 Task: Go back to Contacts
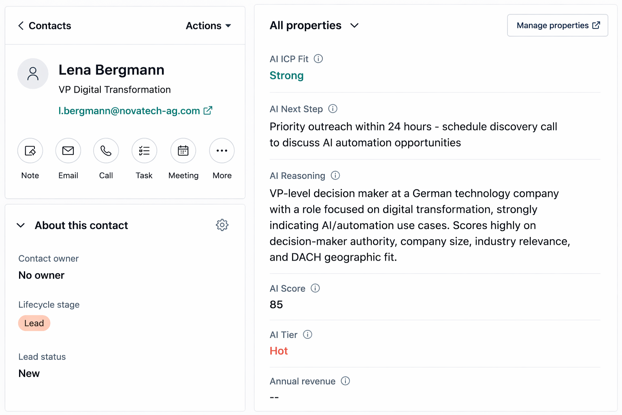point(44,26)
